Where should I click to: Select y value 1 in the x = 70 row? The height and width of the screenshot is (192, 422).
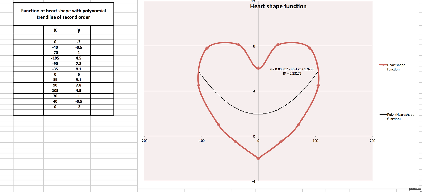(79, 96)
